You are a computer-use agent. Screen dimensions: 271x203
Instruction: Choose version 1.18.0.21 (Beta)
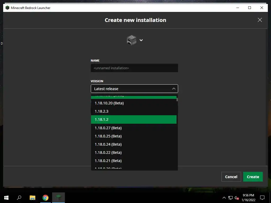(x=134, y=161)
